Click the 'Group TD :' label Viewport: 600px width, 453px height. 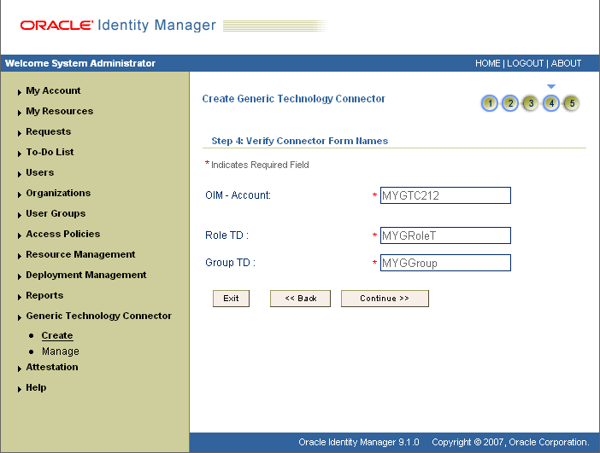pos(231,263)
